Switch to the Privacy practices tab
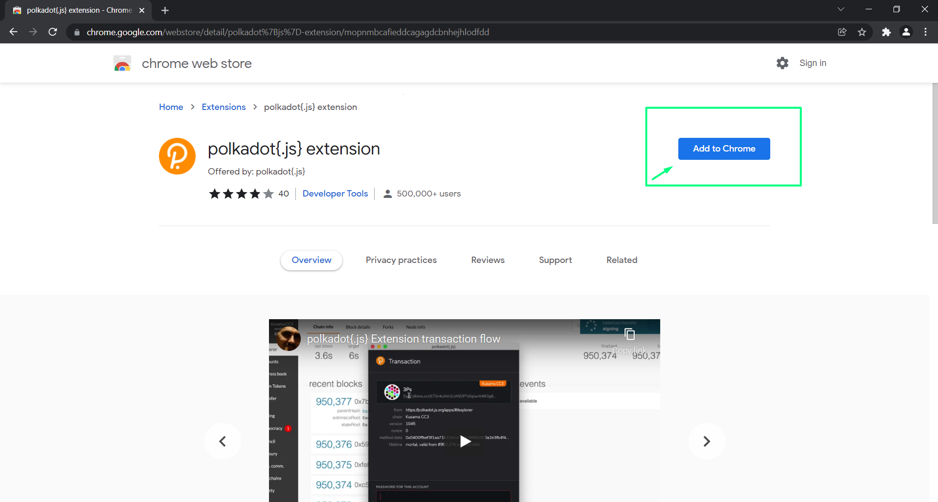Image resolution: width=938 pixels, height=502 pixels. (401, 260)
